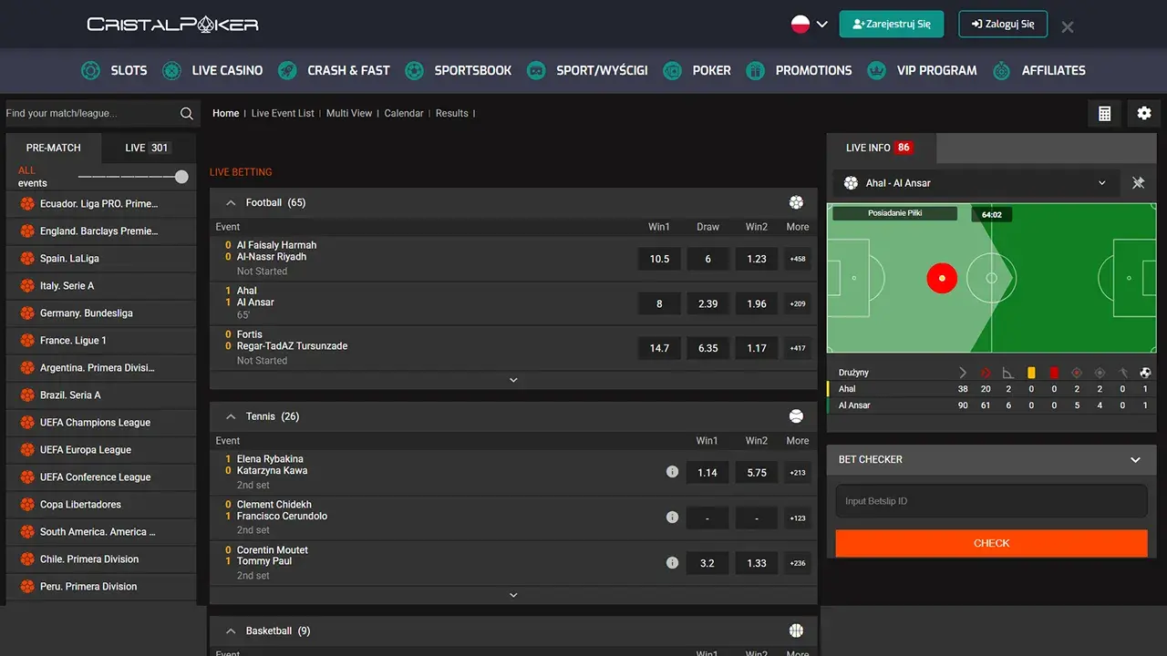The height and width of the screenshot is (656, 1167).
Task: Collapse the Tennis section chevron
Action: pos(231,416)
